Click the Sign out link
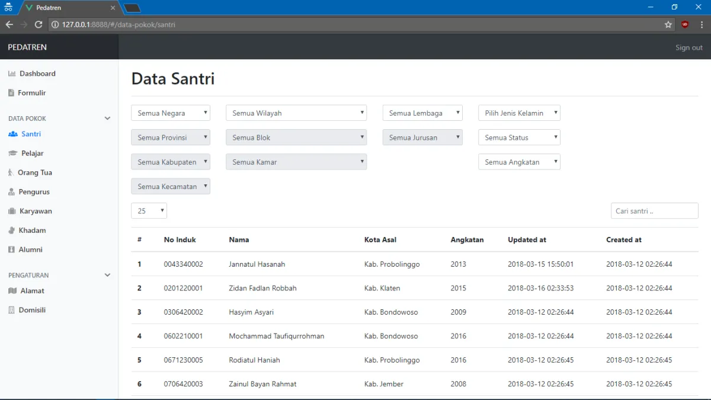Image resolution: width=711 pixels, height=400 pixels. (x=689, y=47)
